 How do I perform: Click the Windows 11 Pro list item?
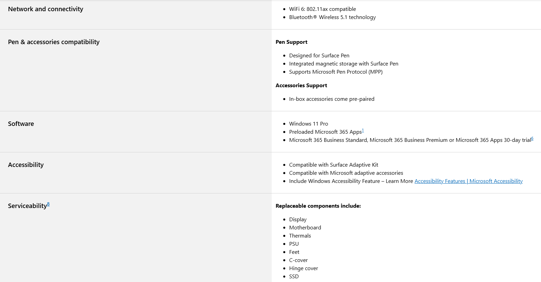tap(308, 124)
